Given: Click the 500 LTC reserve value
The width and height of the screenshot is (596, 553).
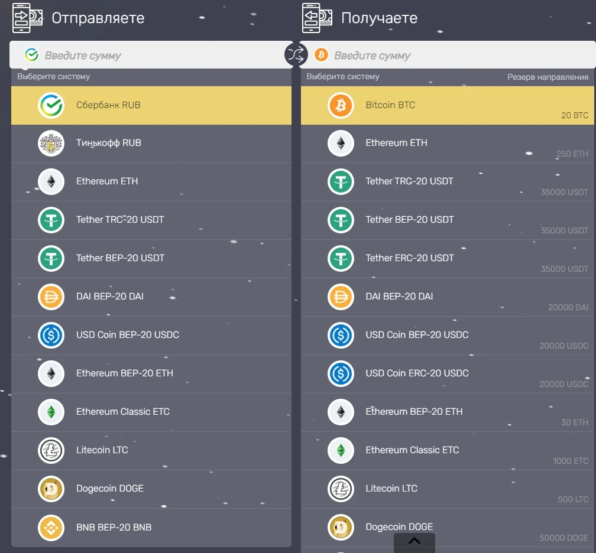Looking at the screenshot, I should pos(573,499).
